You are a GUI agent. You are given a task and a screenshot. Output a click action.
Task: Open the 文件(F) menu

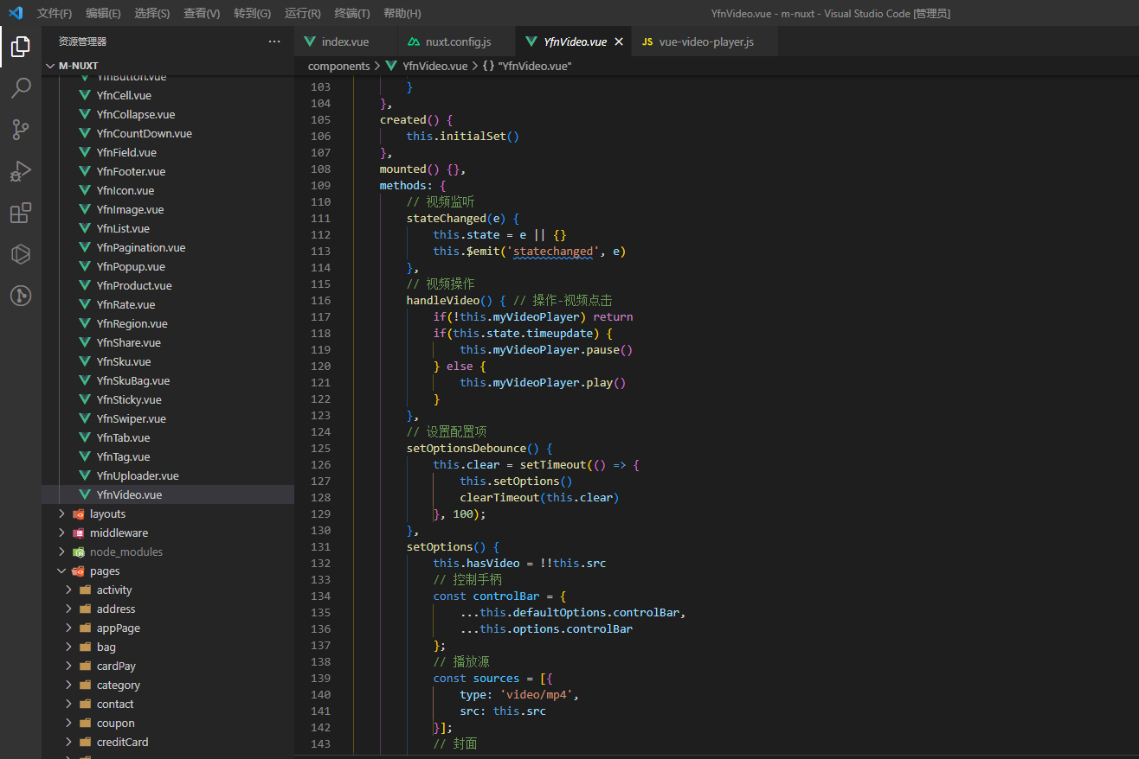click(55, 13)
